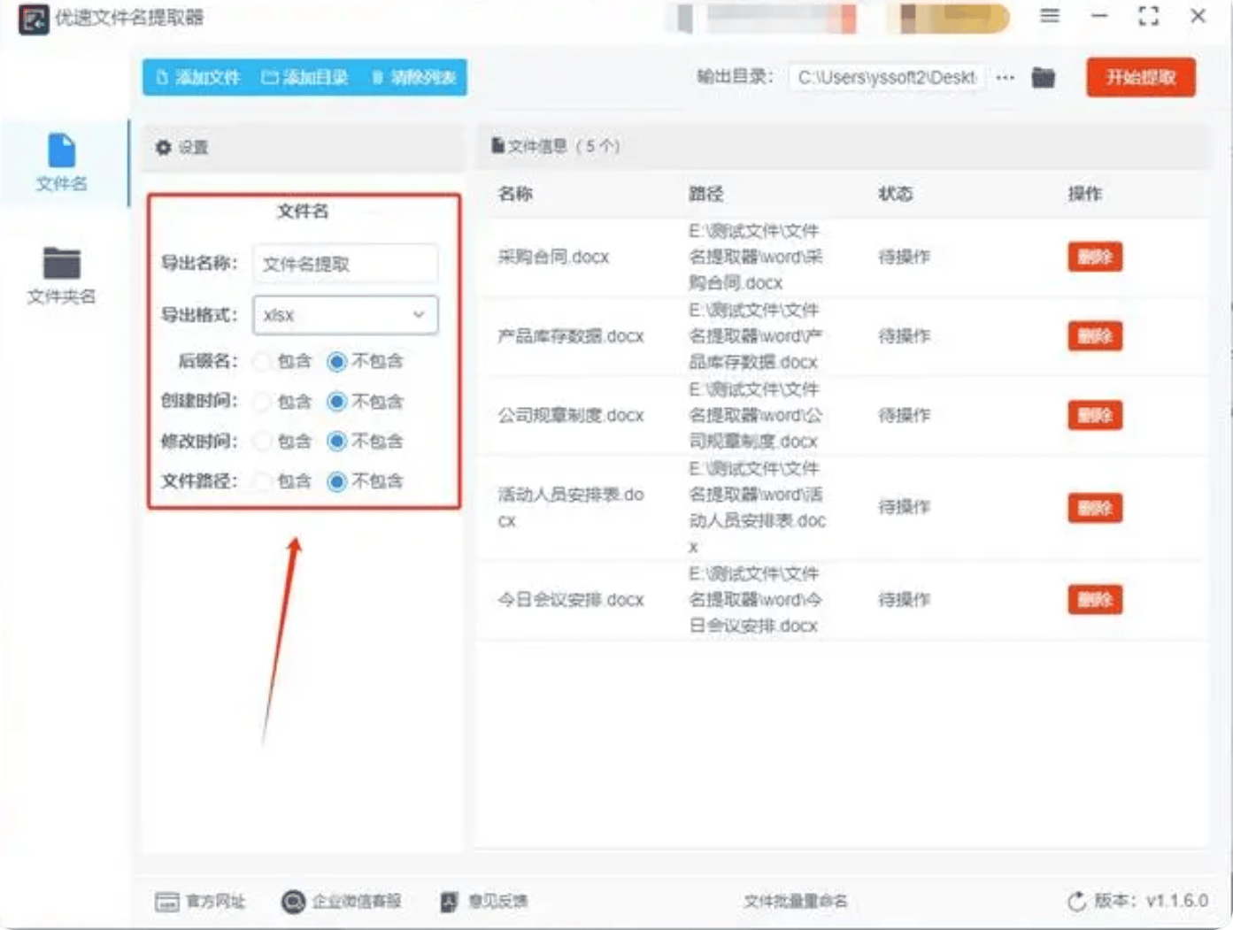Delete the 活动人员安排表.docx row
This screenshot has width=1233, height=930.
point(1095,508)
